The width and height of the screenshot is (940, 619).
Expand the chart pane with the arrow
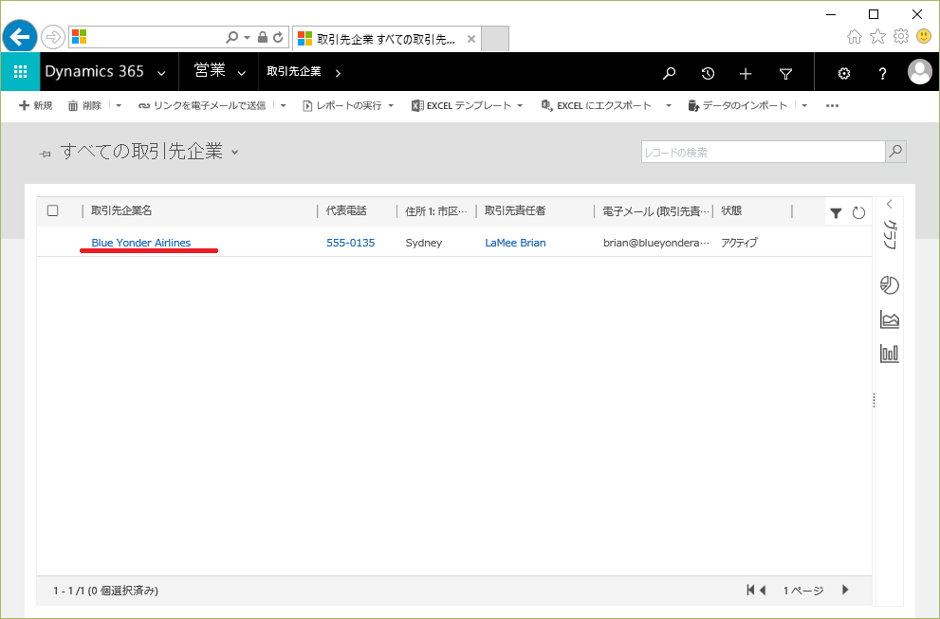890,204
